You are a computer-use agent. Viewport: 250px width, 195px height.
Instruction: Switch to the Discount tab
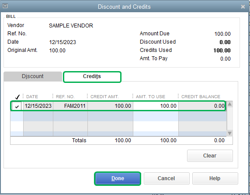33,76
